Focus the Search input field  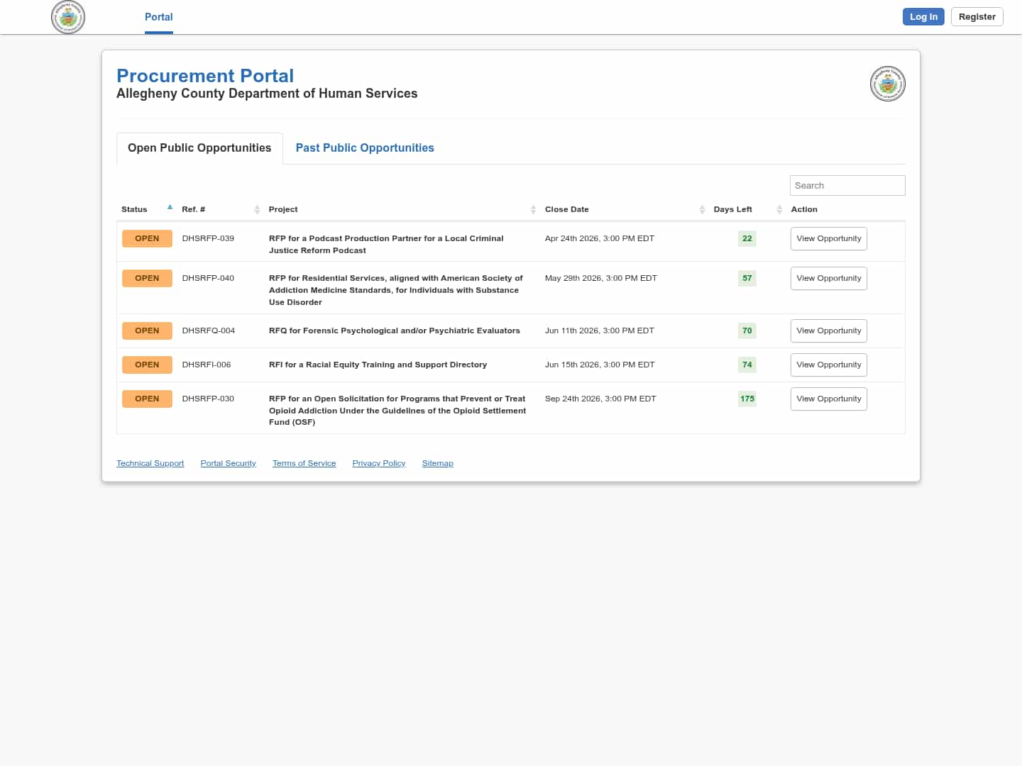[847, 185]
